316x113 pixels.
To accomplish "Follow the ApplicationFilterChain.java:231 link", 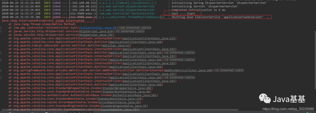I will 149,38.
